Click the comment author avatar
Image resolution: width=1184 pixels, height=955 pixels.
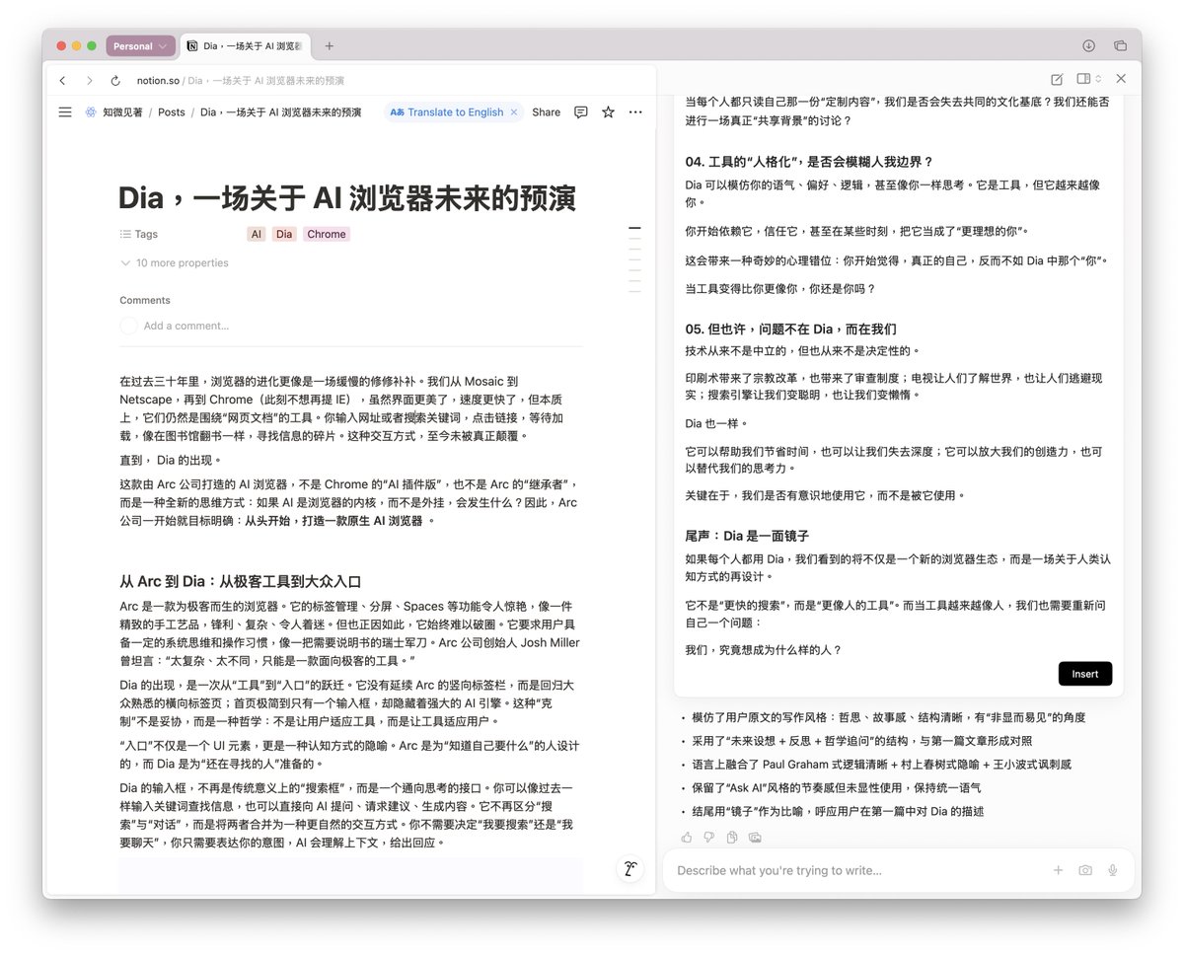tap(128, 326)
